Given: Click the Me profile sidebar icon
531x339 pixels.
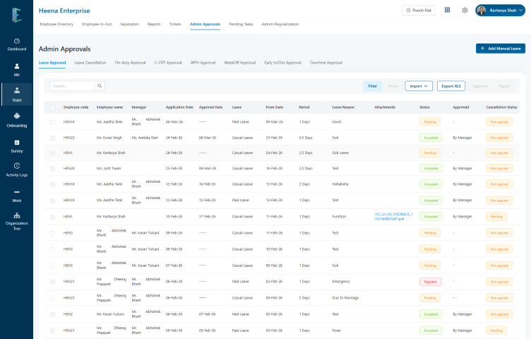Looking at the screenshot, I should tap(16, 69).
